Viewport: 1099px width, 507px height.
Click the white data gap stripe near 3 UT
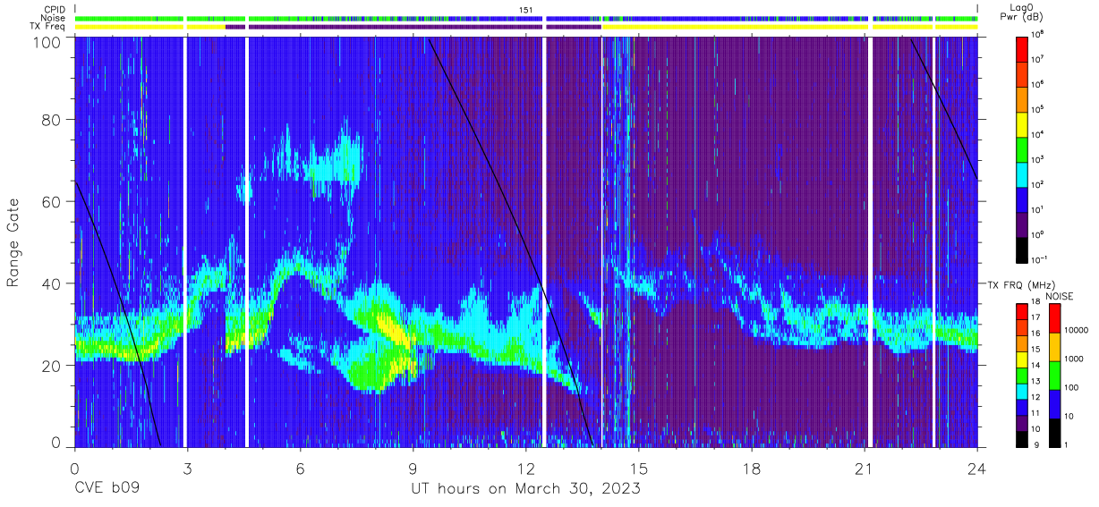(x=185, y=241)
